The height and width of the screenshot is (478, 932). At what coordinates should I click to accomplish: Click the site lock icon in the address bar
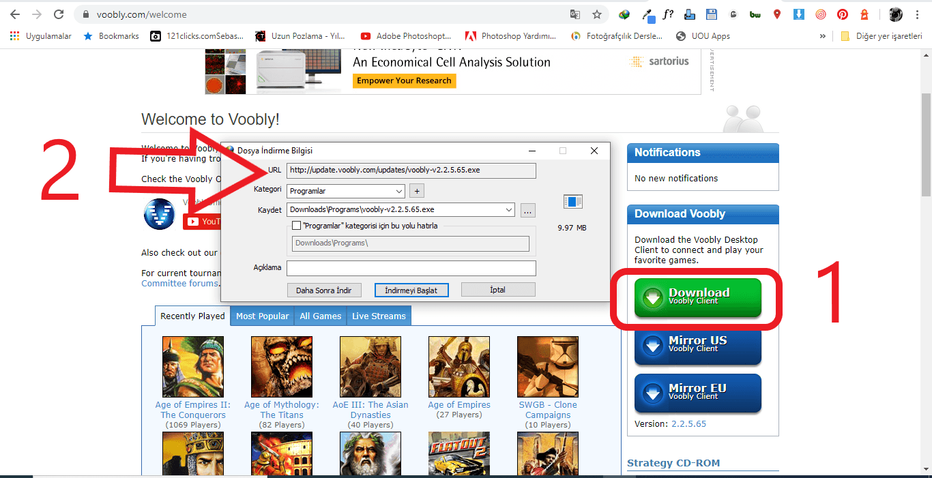(86, 14)
